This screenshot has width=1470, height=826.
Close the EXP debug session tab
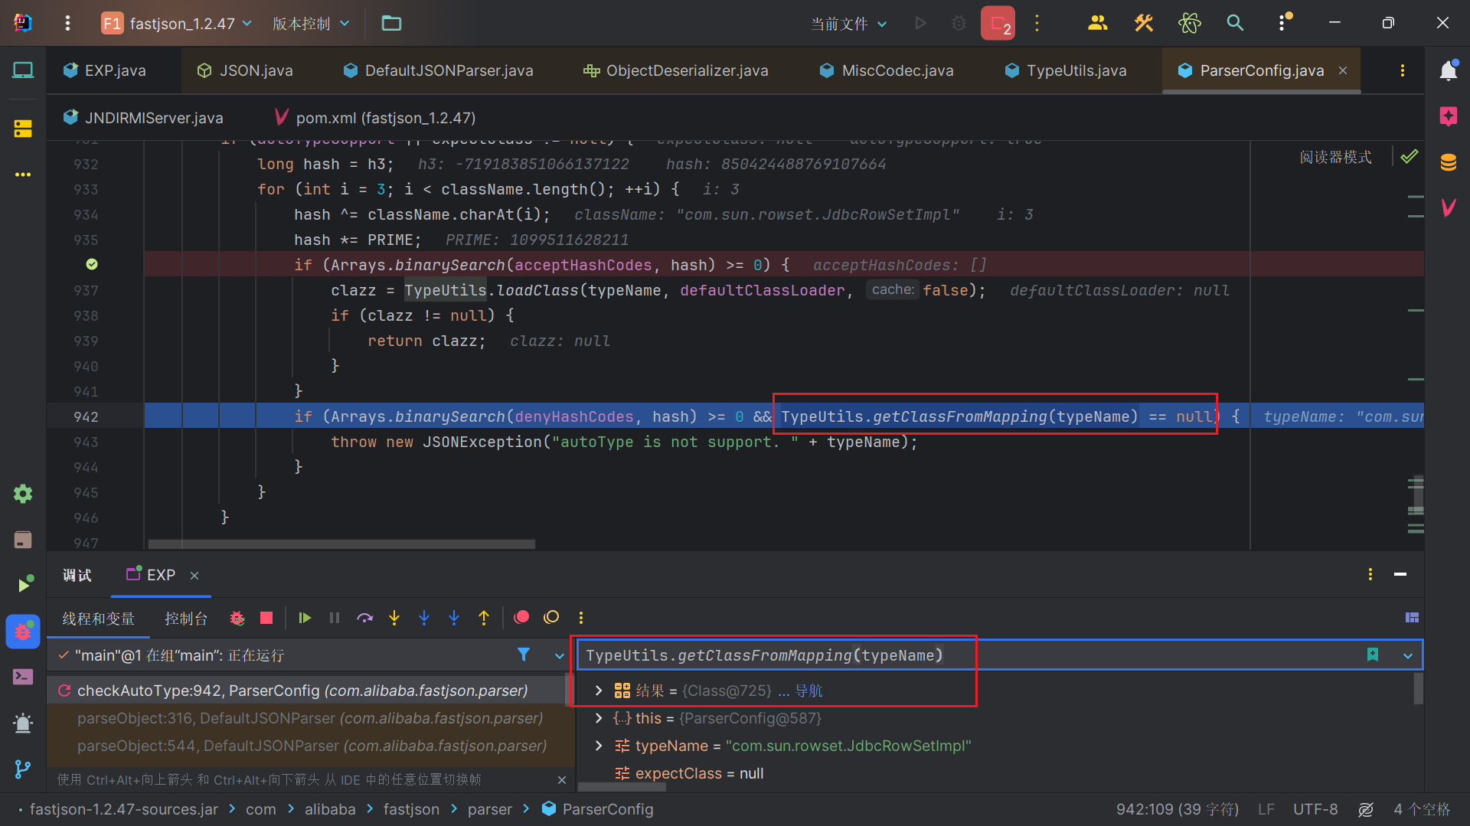(x=194, y=575)
